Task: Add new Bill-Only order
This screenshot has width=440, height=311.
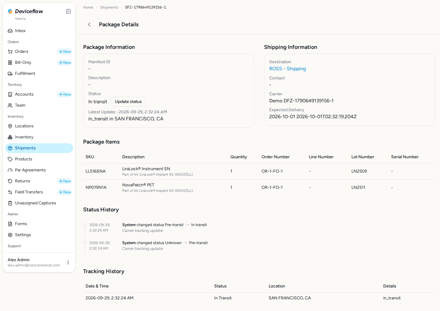Action: tap(65, 63)
